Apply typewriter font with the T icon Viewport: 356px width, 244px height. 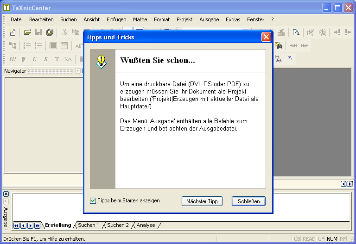pyautogui.click(x=57, y=59)
